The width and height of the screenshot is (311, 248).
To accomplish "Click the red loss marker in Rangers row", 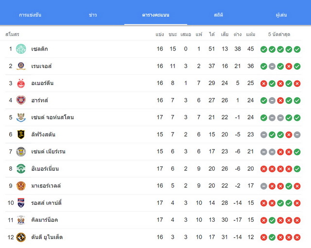I will [289, 66].
